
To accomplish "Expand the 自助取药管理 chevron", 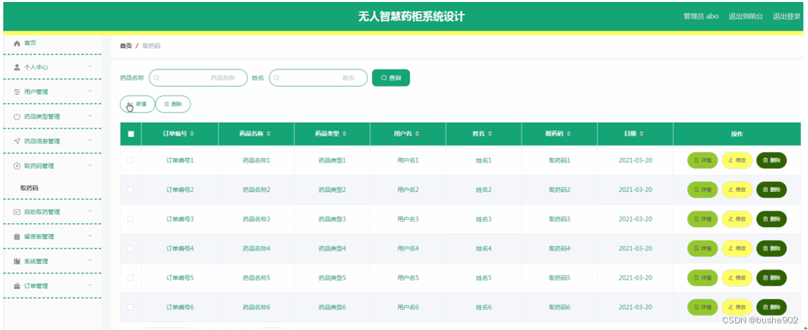I will pos(90,211).
